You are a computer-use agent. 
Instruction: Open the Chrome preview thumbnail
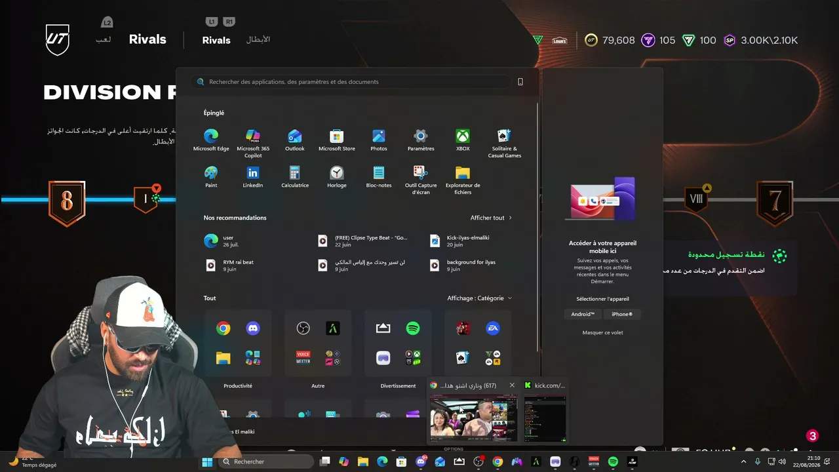473,418
